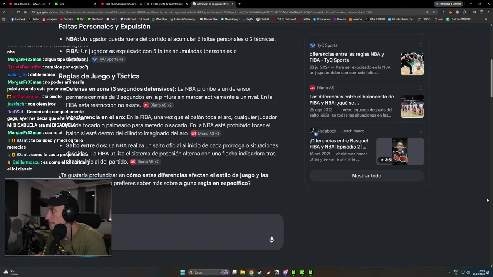The width and height of the screenshot is (493, 277).
Task: Expand TyC Sports +2 sources chip
Action: (x=108, y=60)
